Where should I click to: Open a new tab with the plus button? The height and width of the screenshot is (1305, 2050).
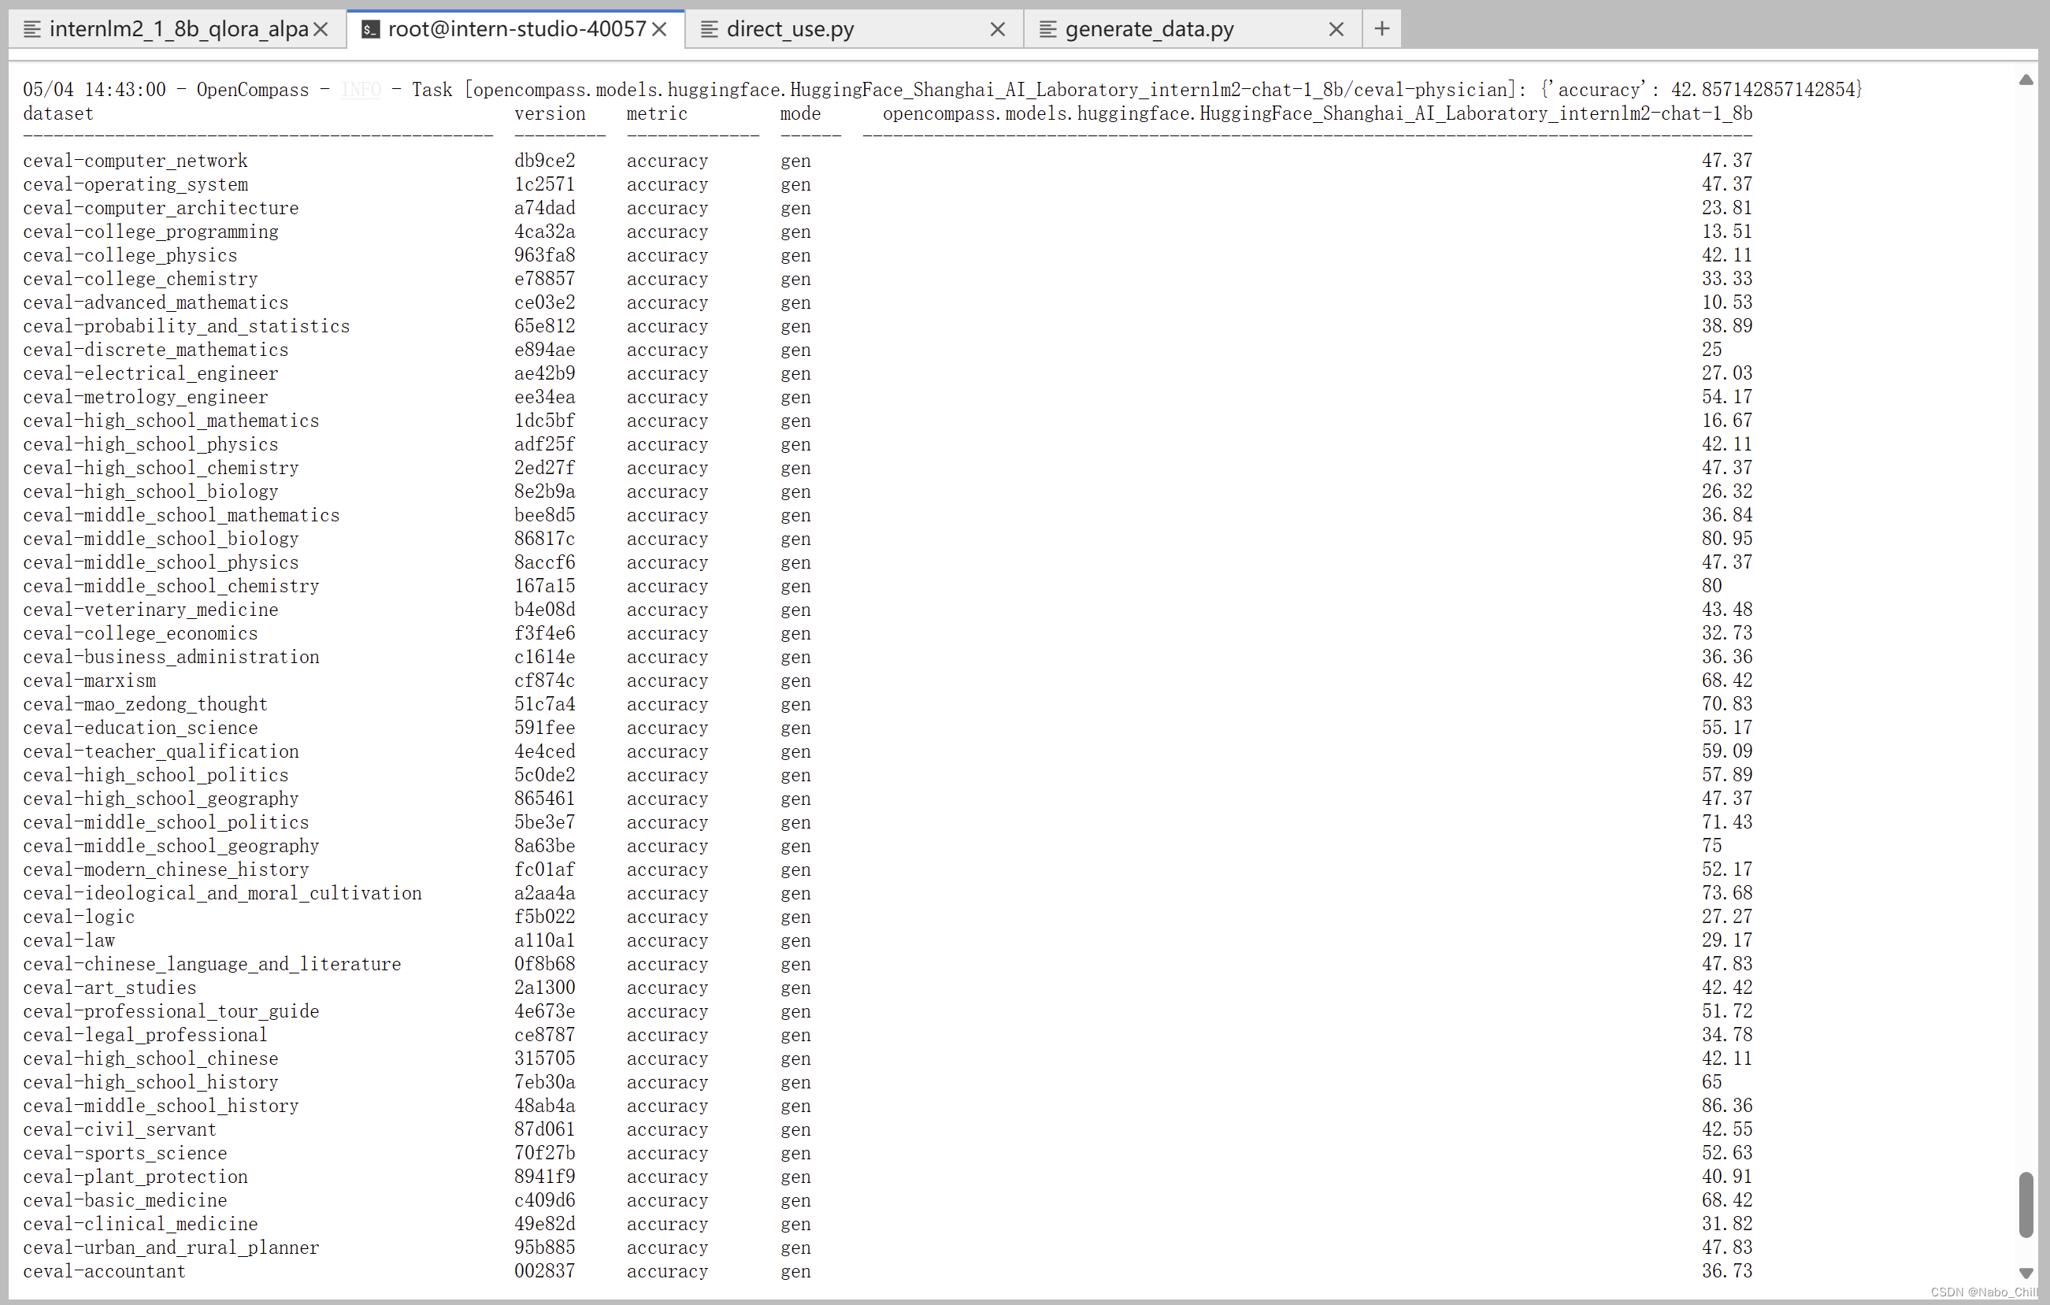coord(1381,29)
